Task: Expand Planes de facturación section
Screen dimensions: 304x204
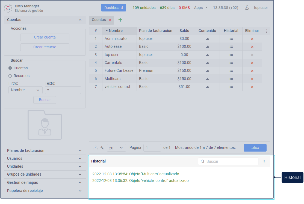Action: [45, 150]
